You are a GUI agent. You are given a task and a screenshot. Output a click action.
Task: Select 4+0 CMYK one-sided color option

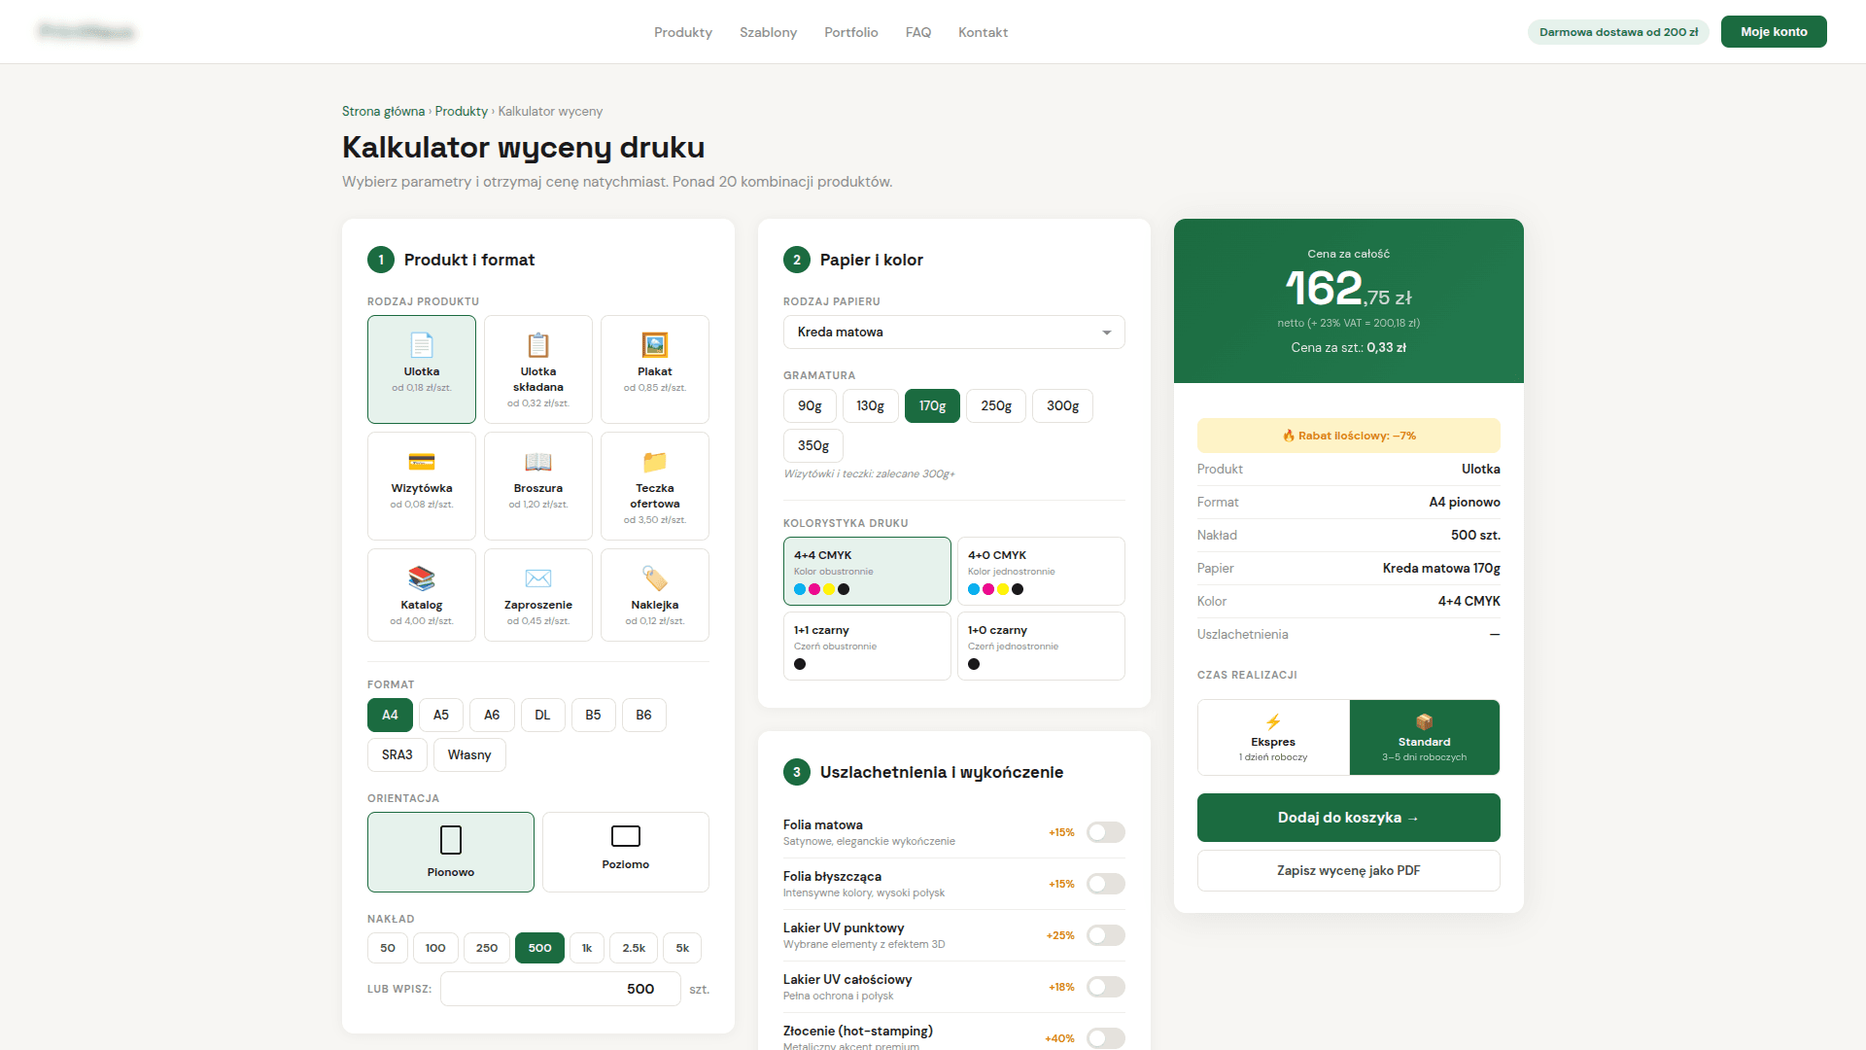(x=1040, y=571)
